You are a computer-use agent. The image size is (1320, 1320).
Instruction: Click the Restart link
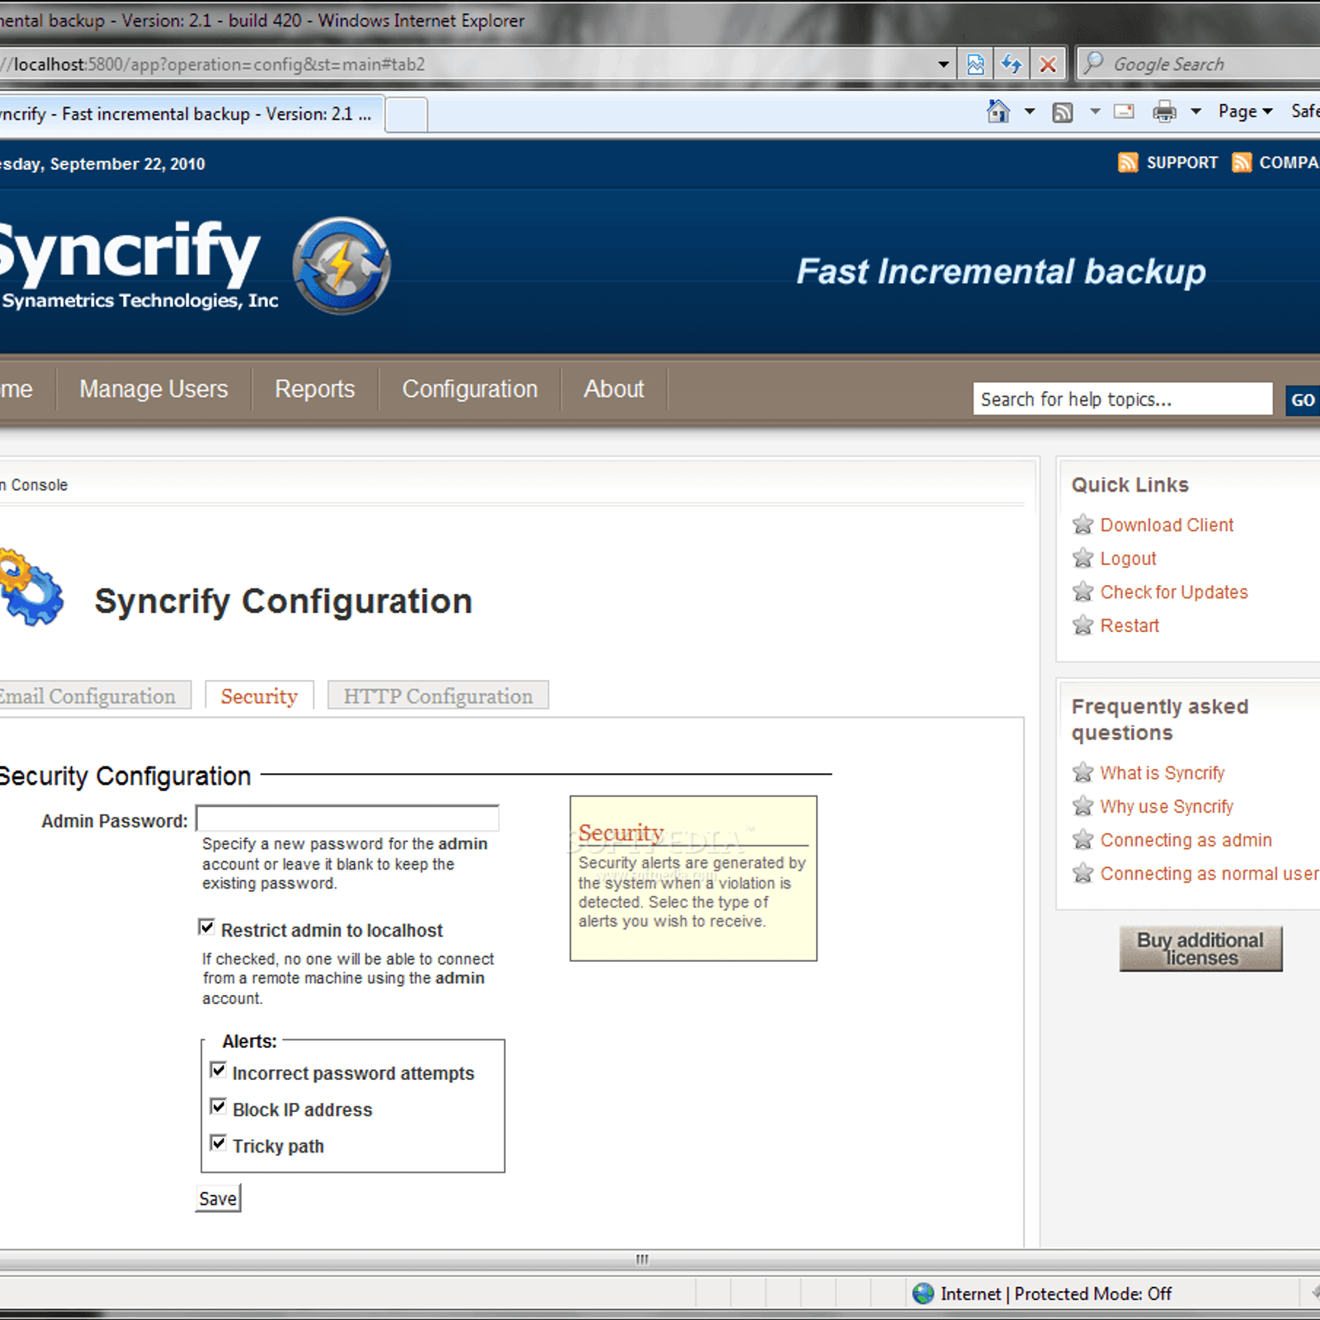[1129, 625]
